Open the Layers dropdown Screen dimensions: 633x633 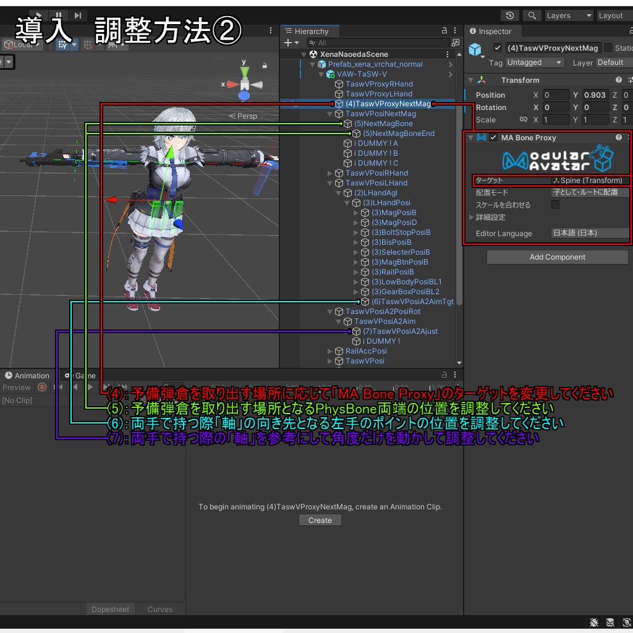tap(569, 15)
